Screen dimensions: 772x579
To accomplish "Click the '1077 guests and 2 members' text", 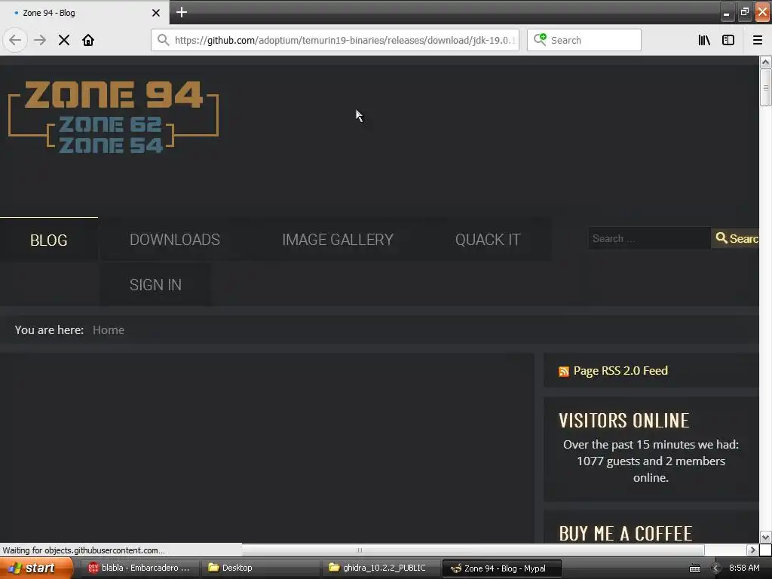I will pyautogui.click(x=651, y=461).
